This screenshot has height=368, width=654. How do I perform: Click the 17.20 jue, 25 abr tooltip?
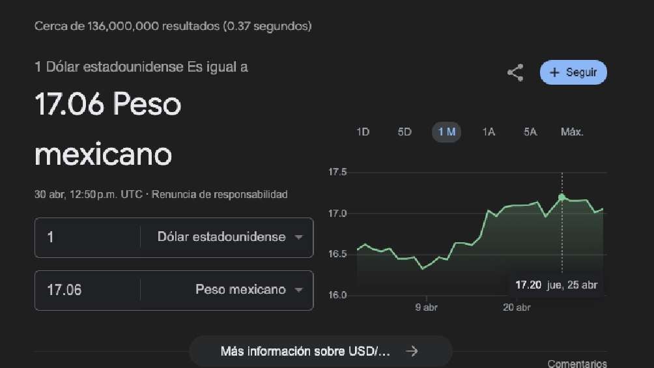click(x=556, y=285)
